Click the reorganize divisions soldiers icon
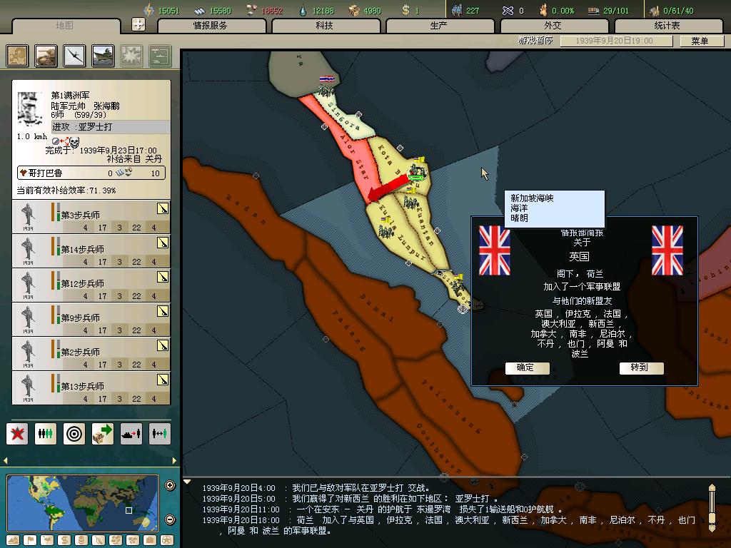 46,433
